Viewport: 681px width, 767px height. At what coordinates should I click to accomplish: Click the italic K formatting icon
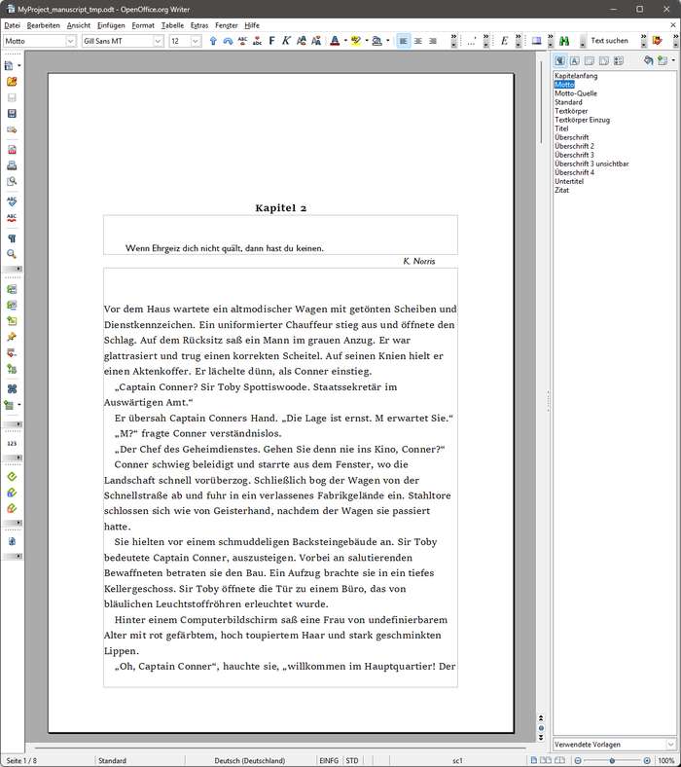[286, 41]
